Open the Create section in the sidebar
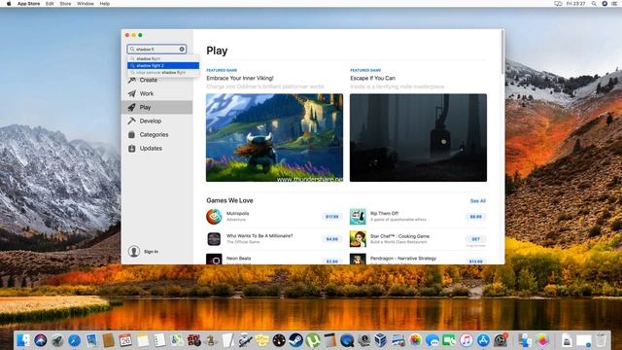622x350 pixels. point(156,80)
